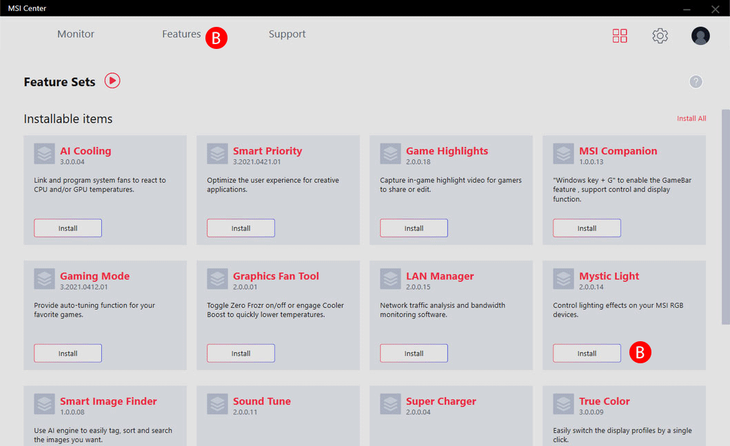Play the Feature Sets intro video

coord(112,81)
